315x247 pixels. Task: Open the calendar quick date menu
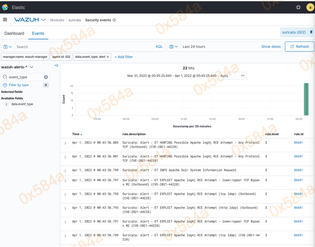(x=173, y=47)
